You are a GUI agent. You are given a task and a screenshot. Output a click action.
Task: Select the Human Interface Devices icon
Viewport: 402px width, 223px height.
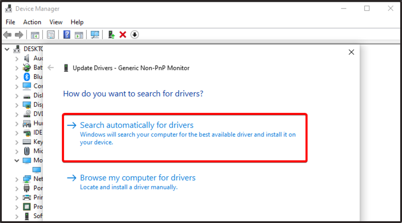(x=27, y=124)
